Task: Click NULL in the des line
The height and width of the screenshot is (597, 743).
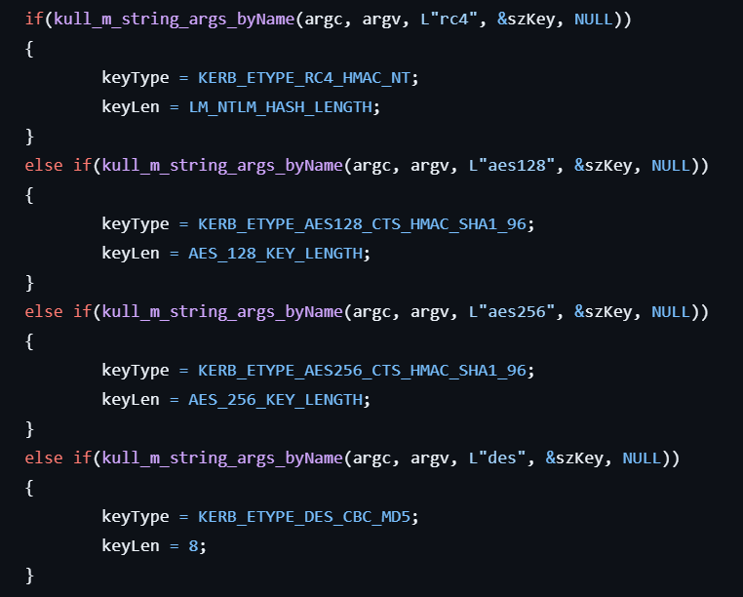Action: click(x=642, y=458)
